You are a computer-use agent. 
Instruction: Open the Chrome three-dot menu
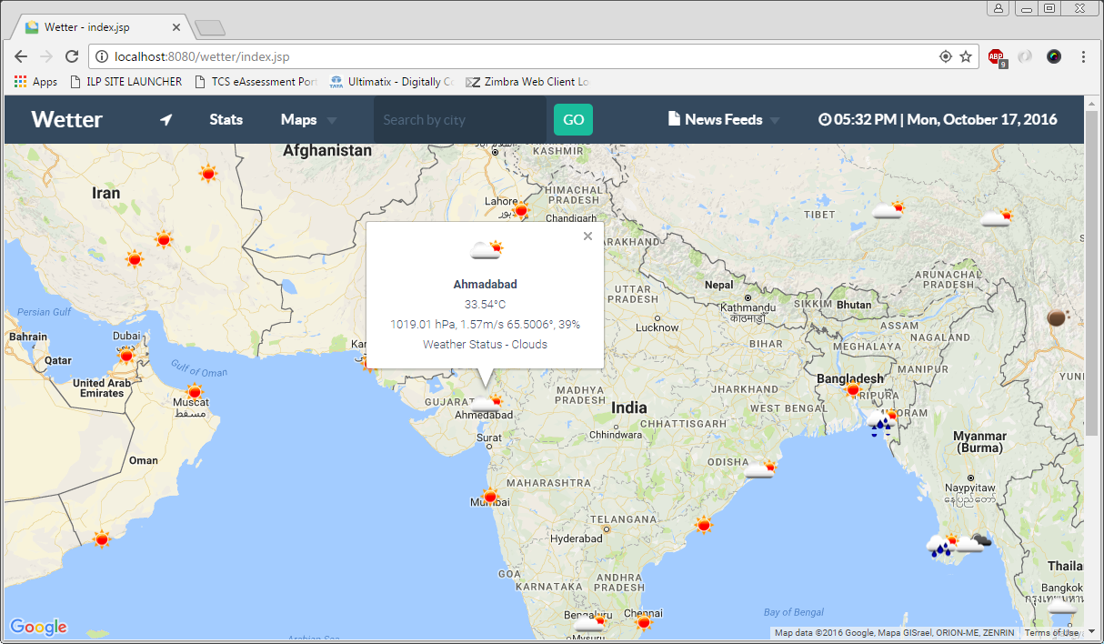click(1083, 56)
